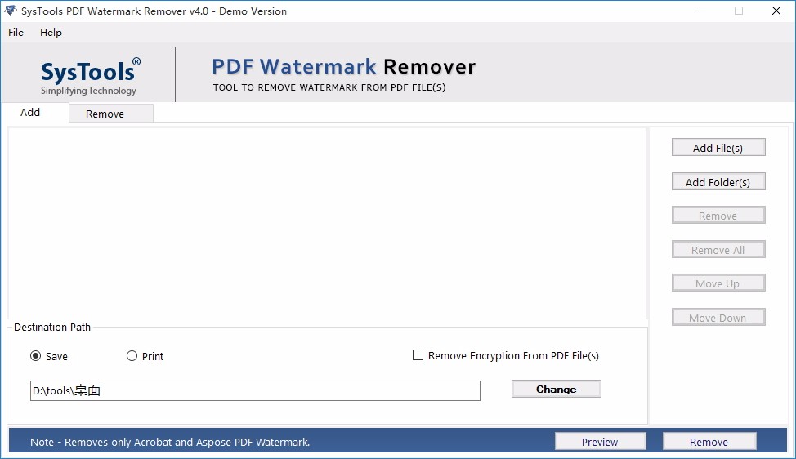Click the Move Up button
The width and height of the screenshot is (796, 459).
click(718, 283)
